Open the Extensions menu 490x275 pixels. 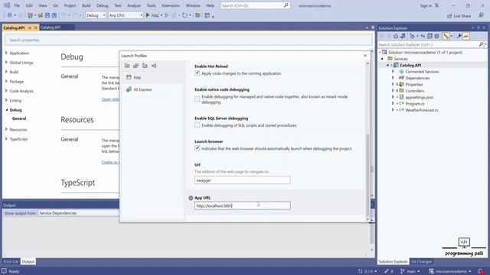click(171, 5)
